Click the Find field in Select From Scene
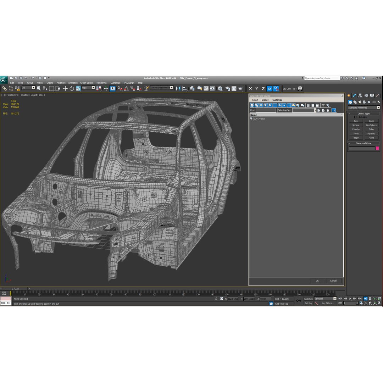Image resolution: width=383 pixels, height=383 pixels. click(266, 110)
